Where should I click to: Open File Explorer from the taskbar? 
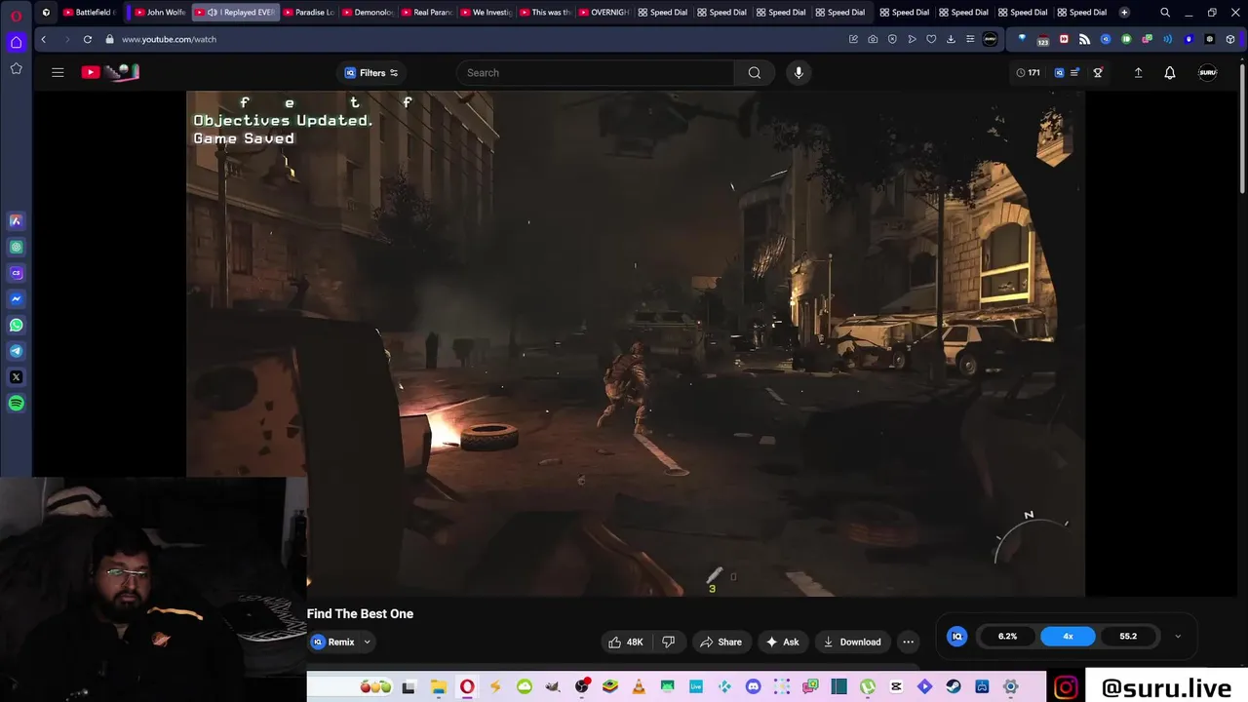pos(438,686)
